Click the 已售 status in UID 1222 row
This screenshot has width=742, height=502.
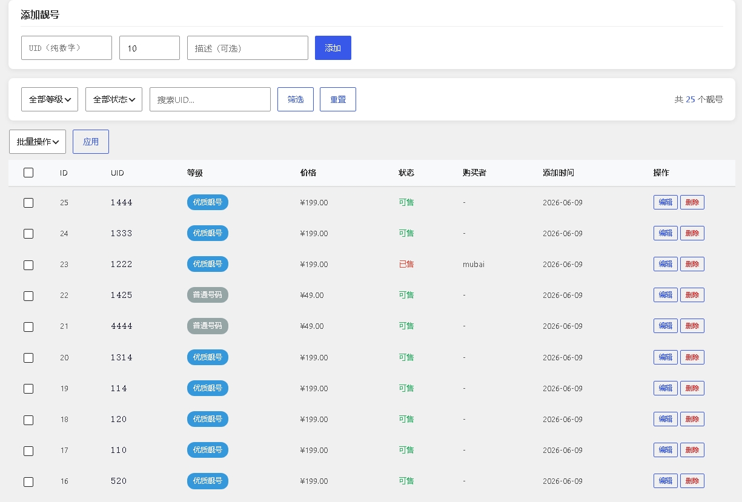[x=406, y=265]
